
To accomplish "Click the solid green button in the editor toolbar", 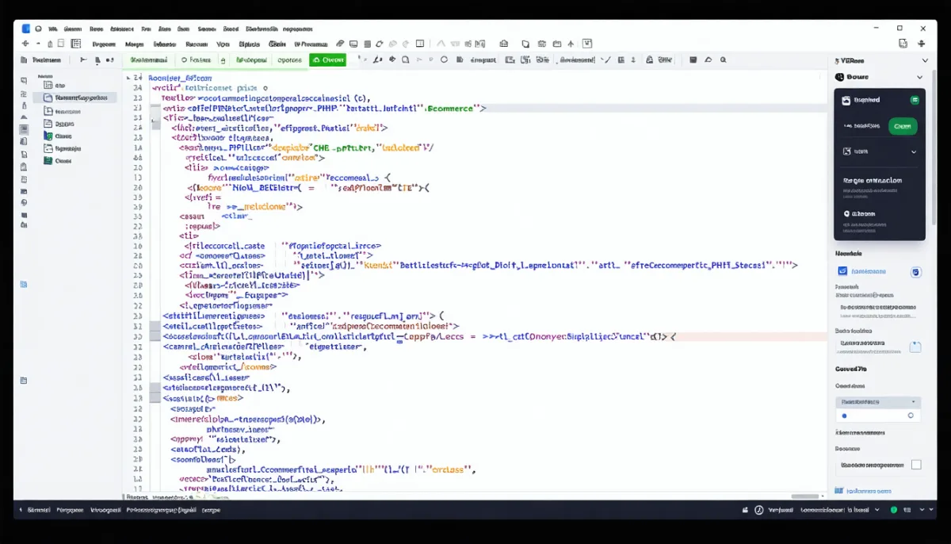I will point(327,60).
